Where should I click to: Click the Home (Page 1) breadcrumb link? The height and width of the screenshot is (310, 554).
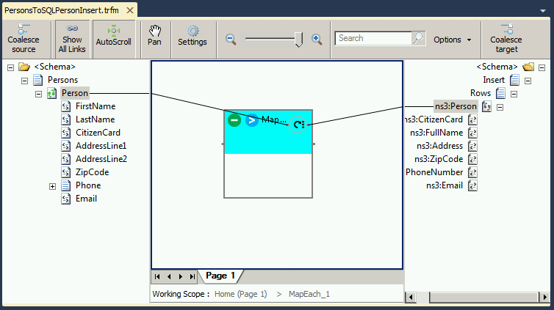(x=240, y=294)
